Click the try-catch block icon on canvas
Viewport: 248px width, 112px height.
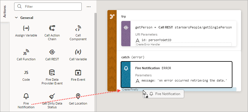pyautogui.click(x=112, y=17)
